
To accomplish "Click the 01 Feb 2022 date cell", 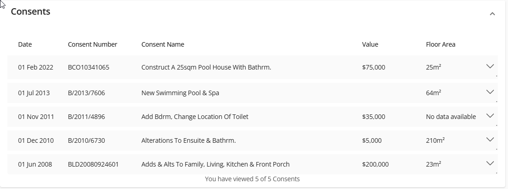I will pos(36,67).
